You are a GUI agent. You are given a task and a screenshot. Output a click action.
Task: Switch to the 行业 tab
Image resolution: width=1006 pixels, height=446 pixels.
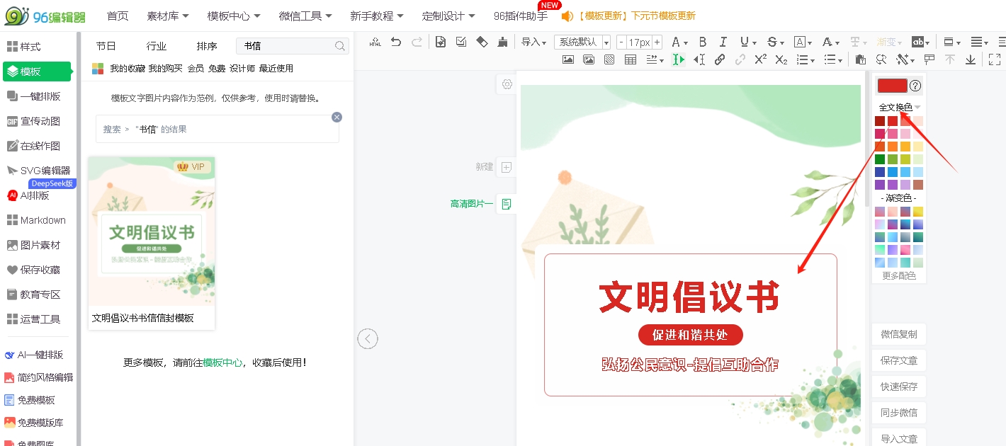point(157,46)
